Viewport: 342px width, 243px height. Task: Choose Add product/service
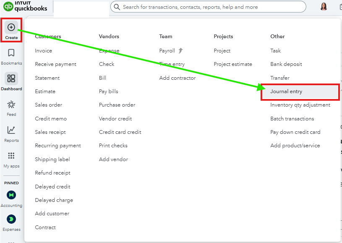pyautogui.click(x=295, y=146)
